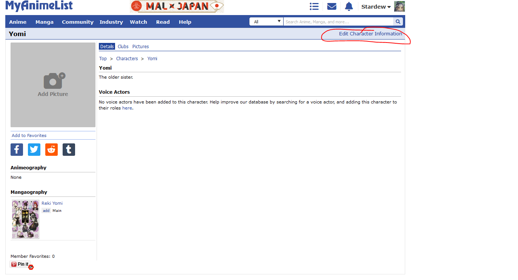Click Edit Character Information link
518x280 pixels.
click(370, 33)
